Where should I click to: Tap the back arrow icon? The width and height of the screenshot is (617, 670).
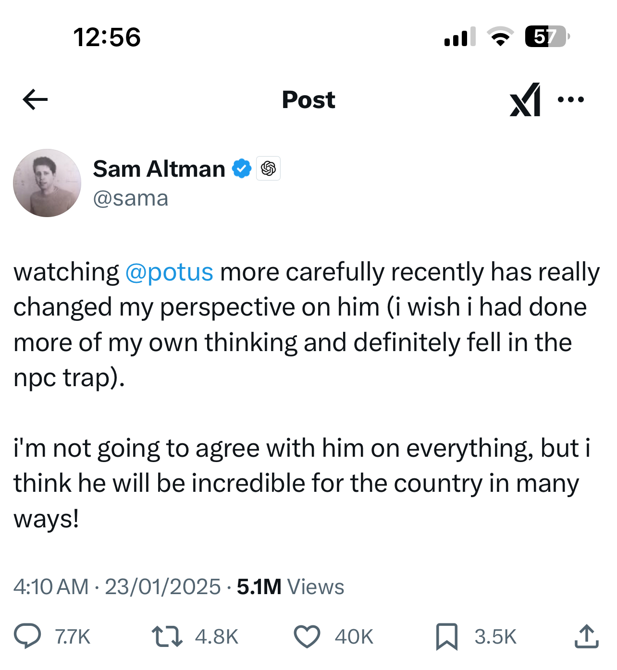[x=35, y=99]
